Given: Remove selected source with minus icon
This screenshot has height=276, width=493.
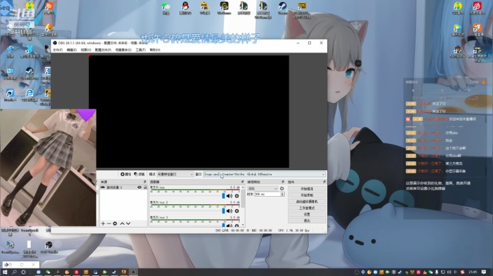Looking at the screenshot, I should click(109, 223).
